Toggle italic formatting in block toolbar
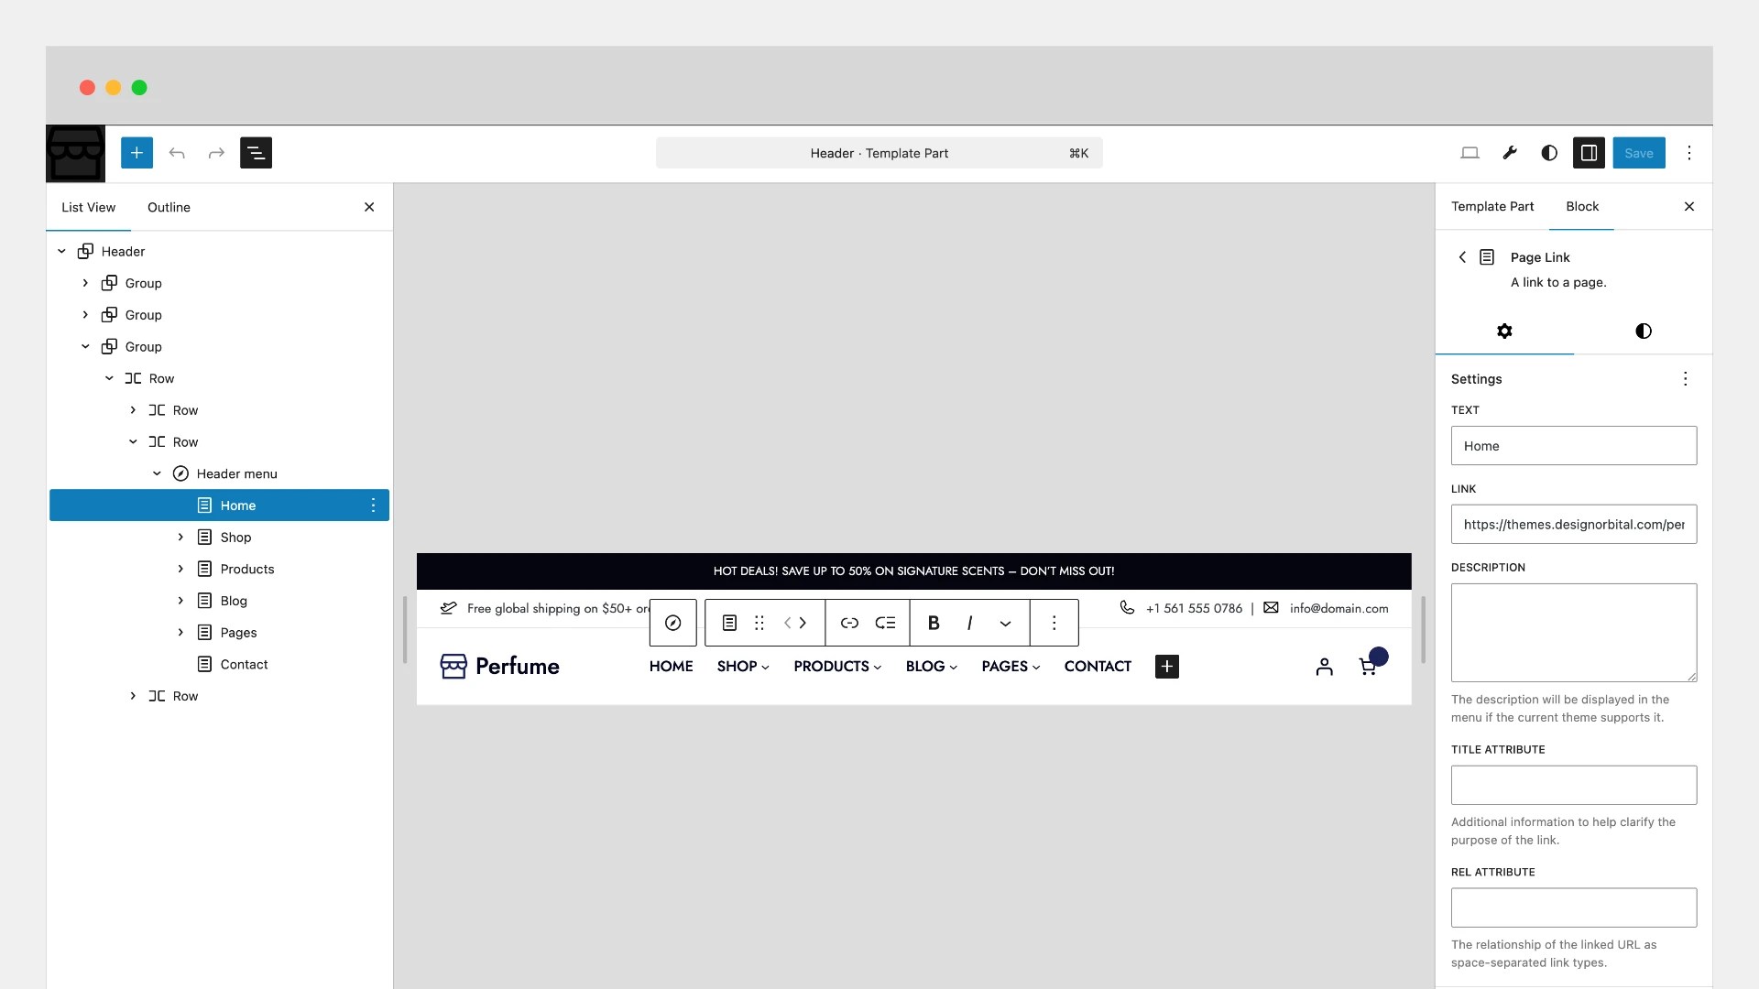 click(x=969, y=623)
